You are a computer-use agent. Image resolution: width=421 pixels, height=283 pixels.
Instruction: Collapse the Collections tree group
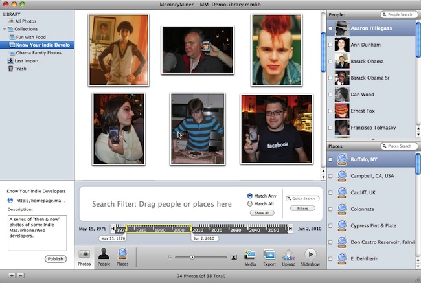(6, 29)
